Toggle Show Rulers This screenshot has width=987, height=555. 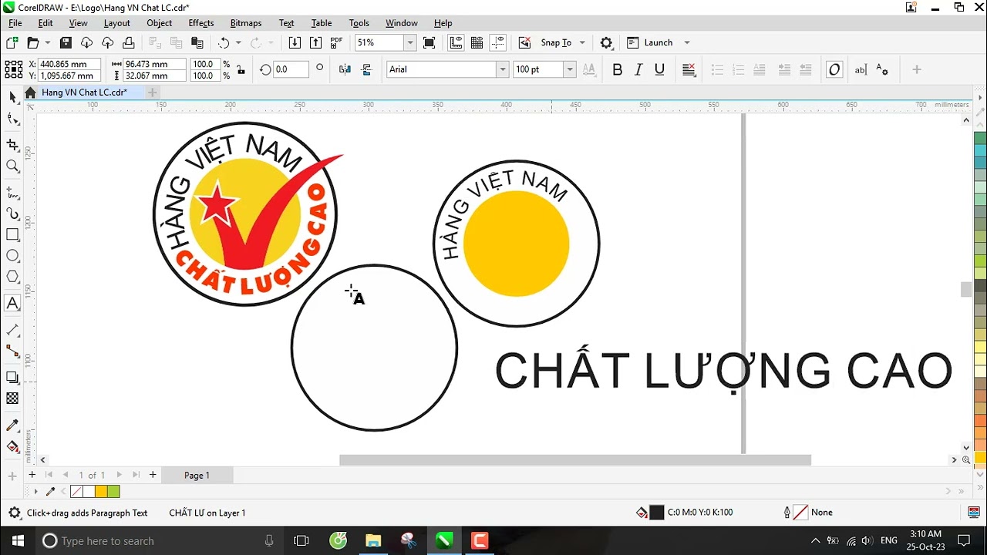(x=456, y=42)
